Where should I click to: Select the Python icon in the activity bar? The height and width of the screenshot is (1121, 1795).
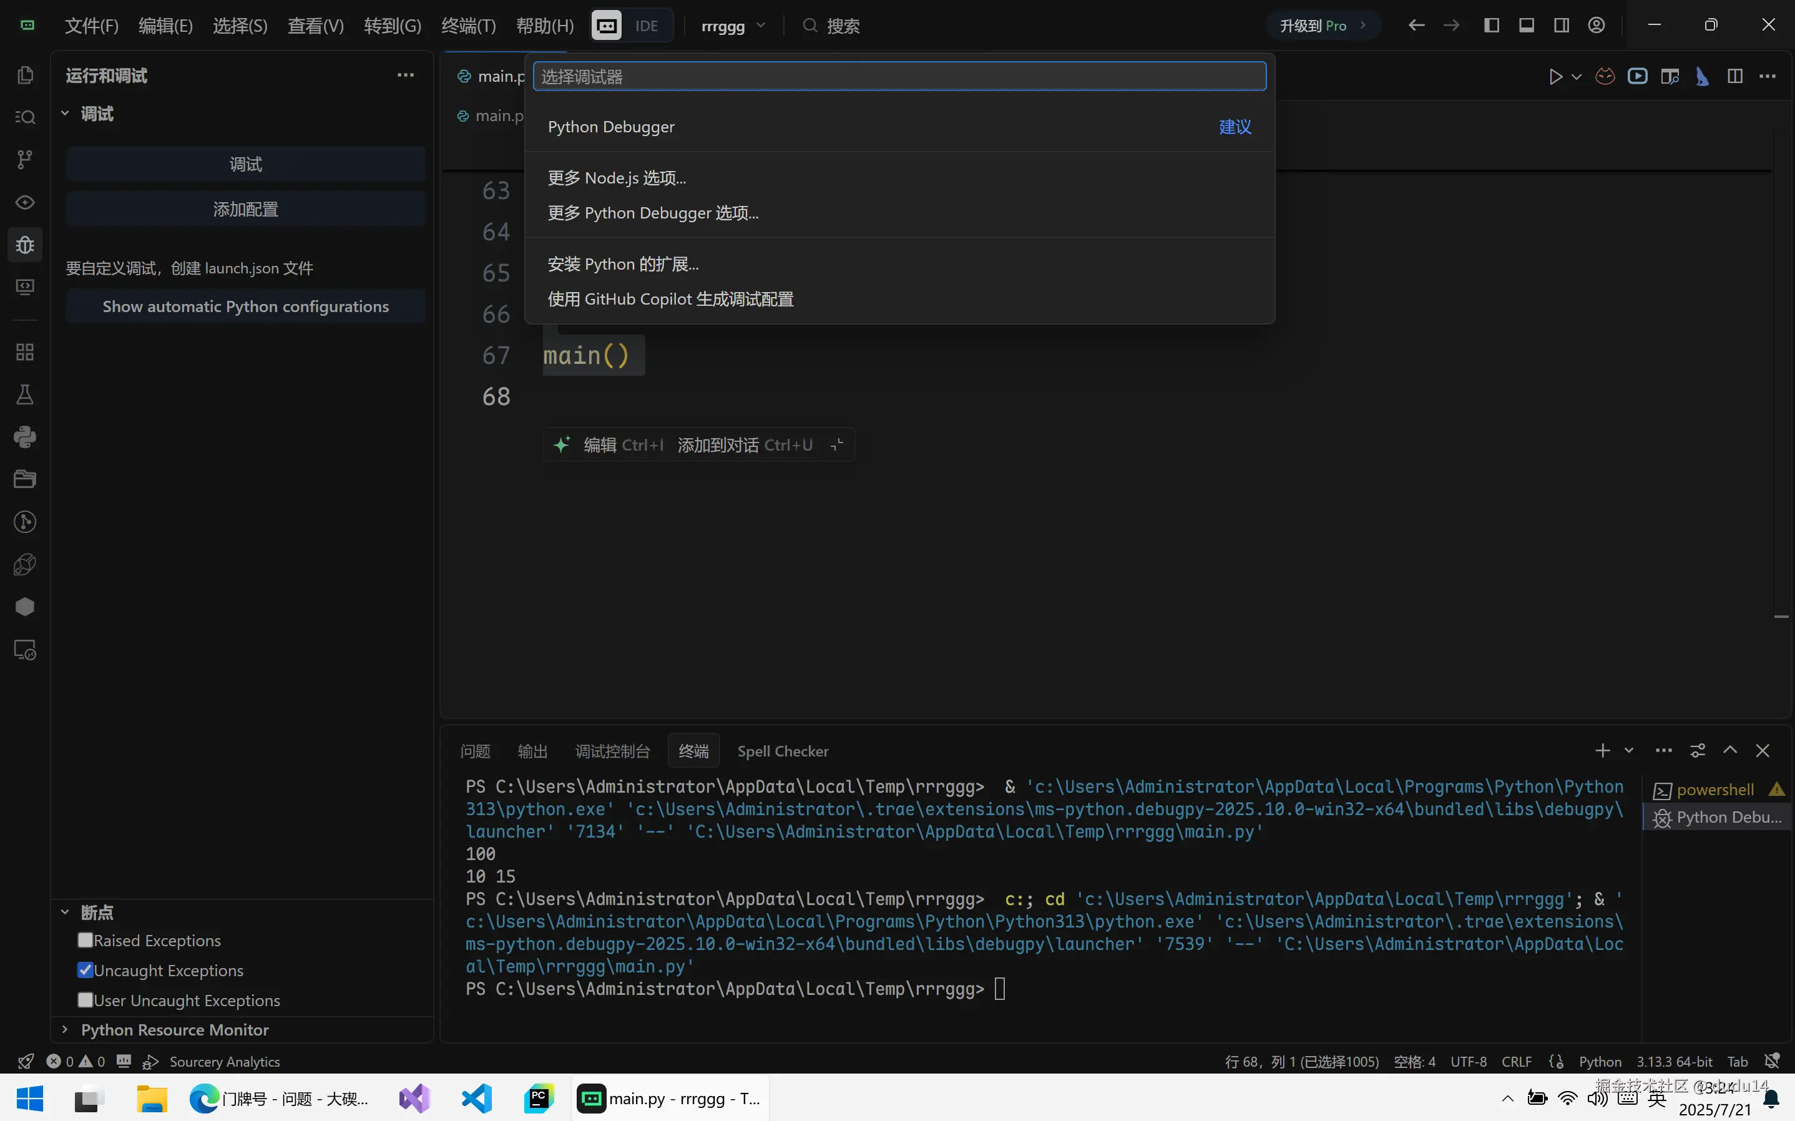(x=24, y=437)
